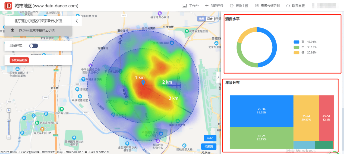
Task: Select the [3.0km]北京中粮祥云小镇 location entry
Action: pyautogui.click(x=38, y=31)
